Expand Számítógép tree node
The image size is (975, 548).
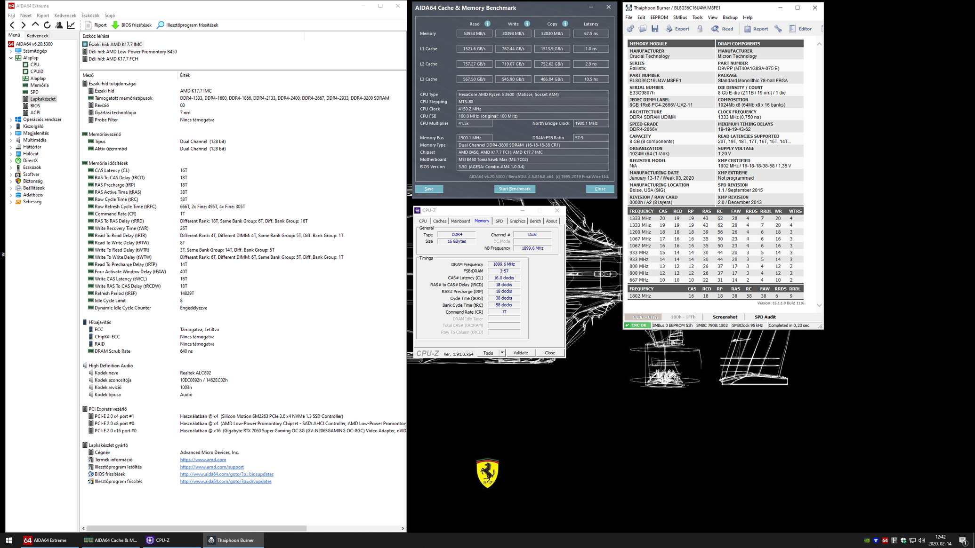coord(11,51)
